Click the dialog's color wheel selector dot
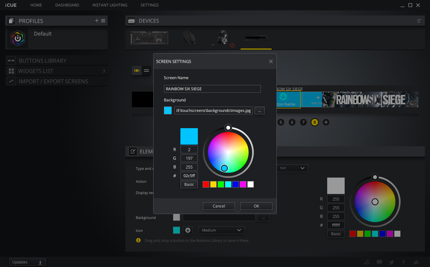The image size is (430, 267). tap(224, 168)
